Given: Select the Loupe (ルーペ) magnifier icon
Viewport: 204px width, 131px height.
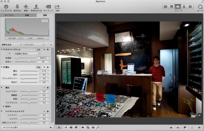Looking at the screenshot, I should [200, 7].
